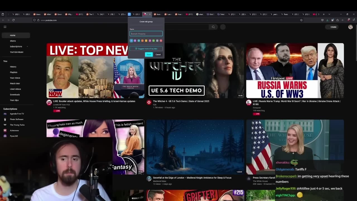Open the YouTube account avatar menu

point(351,27)
